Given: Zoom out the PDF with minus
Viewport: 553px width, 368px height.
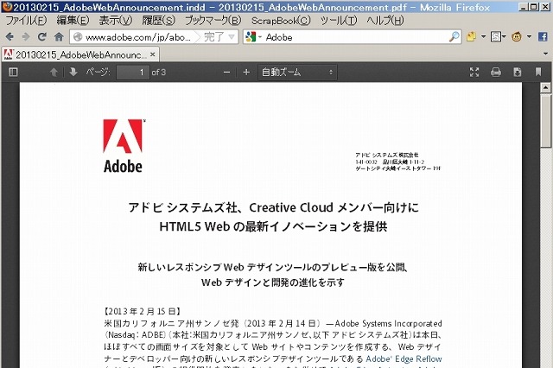Looking at the screenshot, I should pyautogui.click(x=226, y=73).
